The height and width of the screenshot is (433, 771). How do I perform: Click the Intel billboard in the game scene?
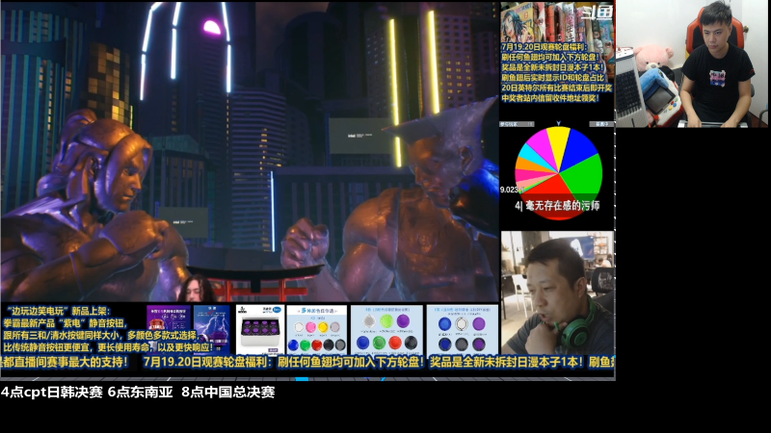tap(362, 136)
